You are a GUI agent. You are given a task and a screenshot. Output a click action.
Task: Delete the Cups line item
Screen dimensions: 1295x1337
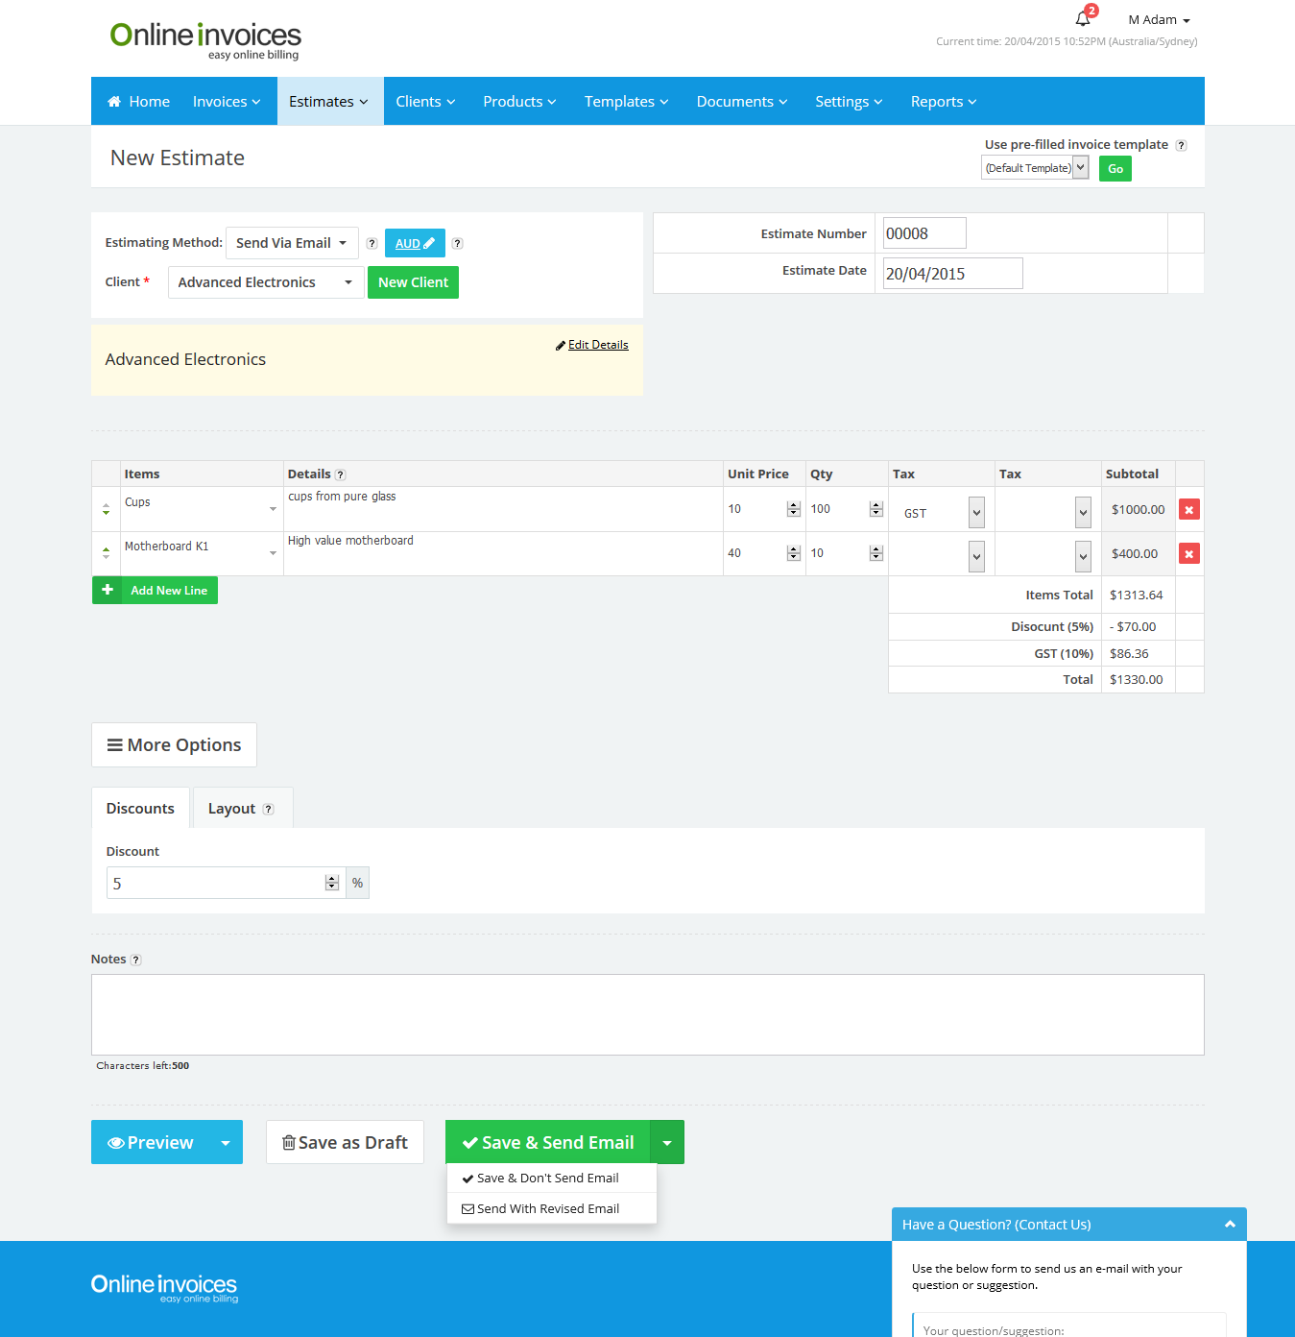(x=1188, y=510)
